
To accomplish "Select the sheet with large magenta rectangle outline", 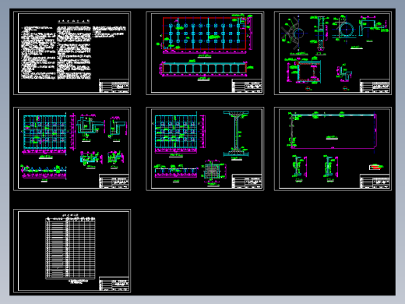I will tap(333, 149).
